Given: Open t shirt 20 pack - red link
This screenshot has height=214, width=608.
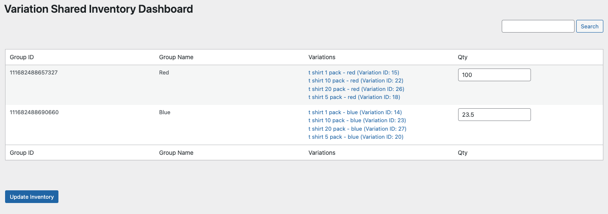Looking at the screenshot, I should [x=356, y=89].
